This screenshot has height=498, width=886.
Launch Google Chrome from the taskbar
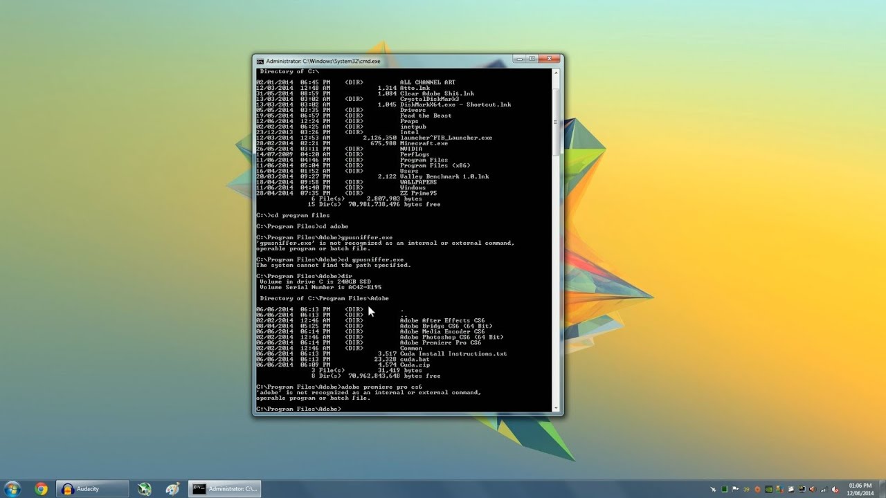coord(41,489)
